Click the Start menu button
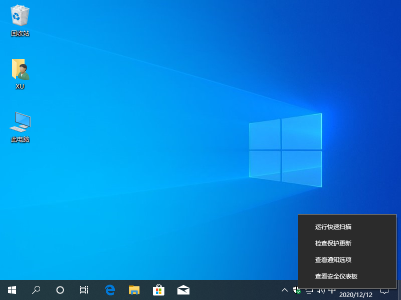This screenshot has height=300, width=401. (12, 290)
